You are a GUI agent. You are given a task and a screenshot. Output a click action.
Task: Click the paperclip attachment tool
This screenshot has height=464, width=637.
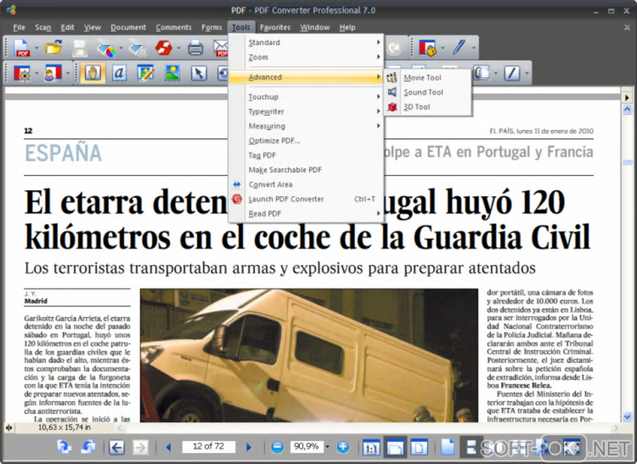pos(481,73)
